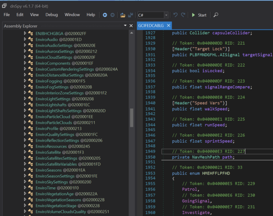Select the GCIFEDCABLG document tab
Image resolution: width=273 pixels, height=216 pixels.
(151, 25)
